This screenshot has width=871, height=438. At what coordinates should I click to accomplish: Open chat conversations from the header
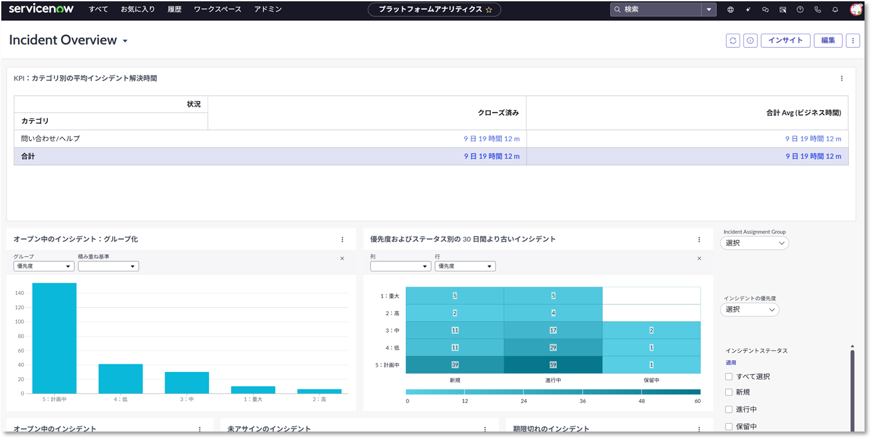pos(764,9)
